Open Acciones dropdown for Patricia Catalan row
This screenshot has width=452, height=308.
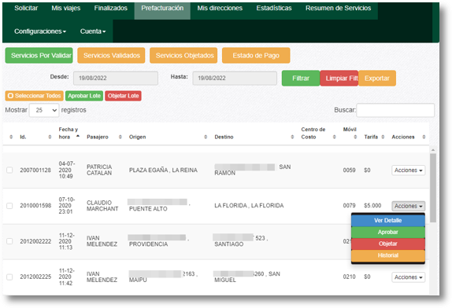click(x=408, y=170)
